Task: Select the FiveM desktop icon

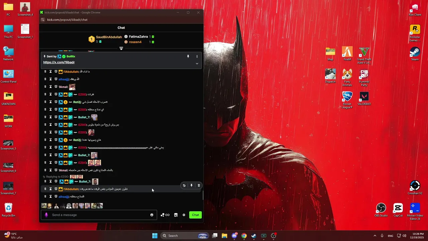Action: [x=347, y=54]
